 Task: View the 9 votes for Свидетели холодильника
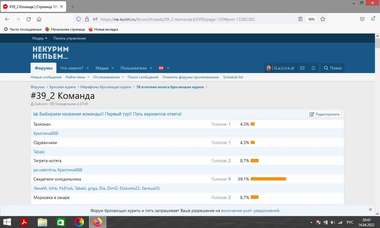point(229,179)
